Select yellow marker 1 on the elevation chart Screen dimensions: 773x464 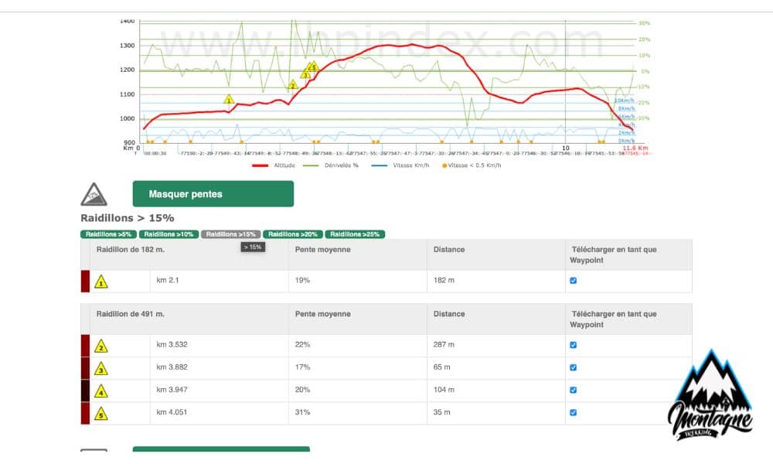click(x=229, y=100)
